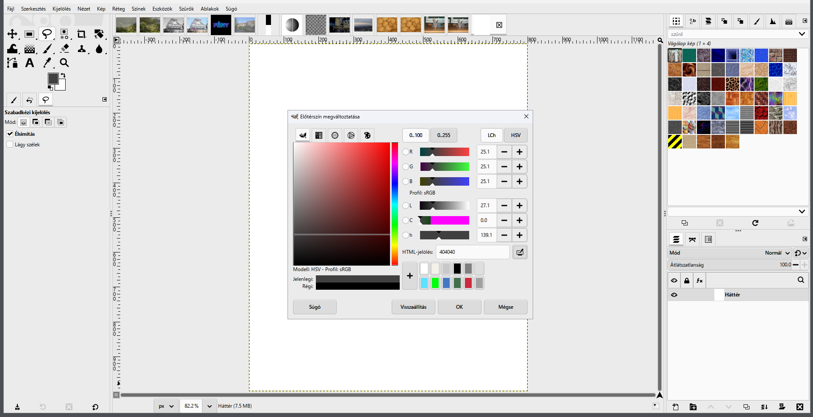The width and height of the screenshot is (813, 417).
Task: Select the Gradient tool
Action: (30, 49)
